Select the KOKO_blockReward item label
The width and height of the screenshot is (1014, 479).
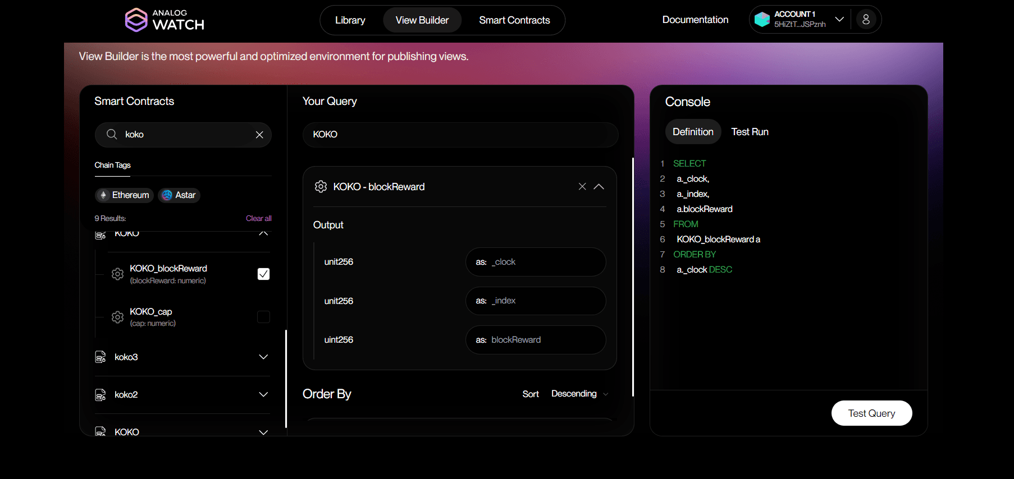tap(168, 269)
